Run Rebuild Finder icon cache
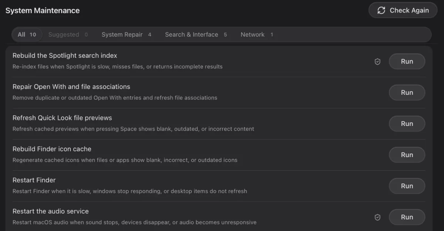The height and width of the screenshot is (231, 444). pos(407,155)
